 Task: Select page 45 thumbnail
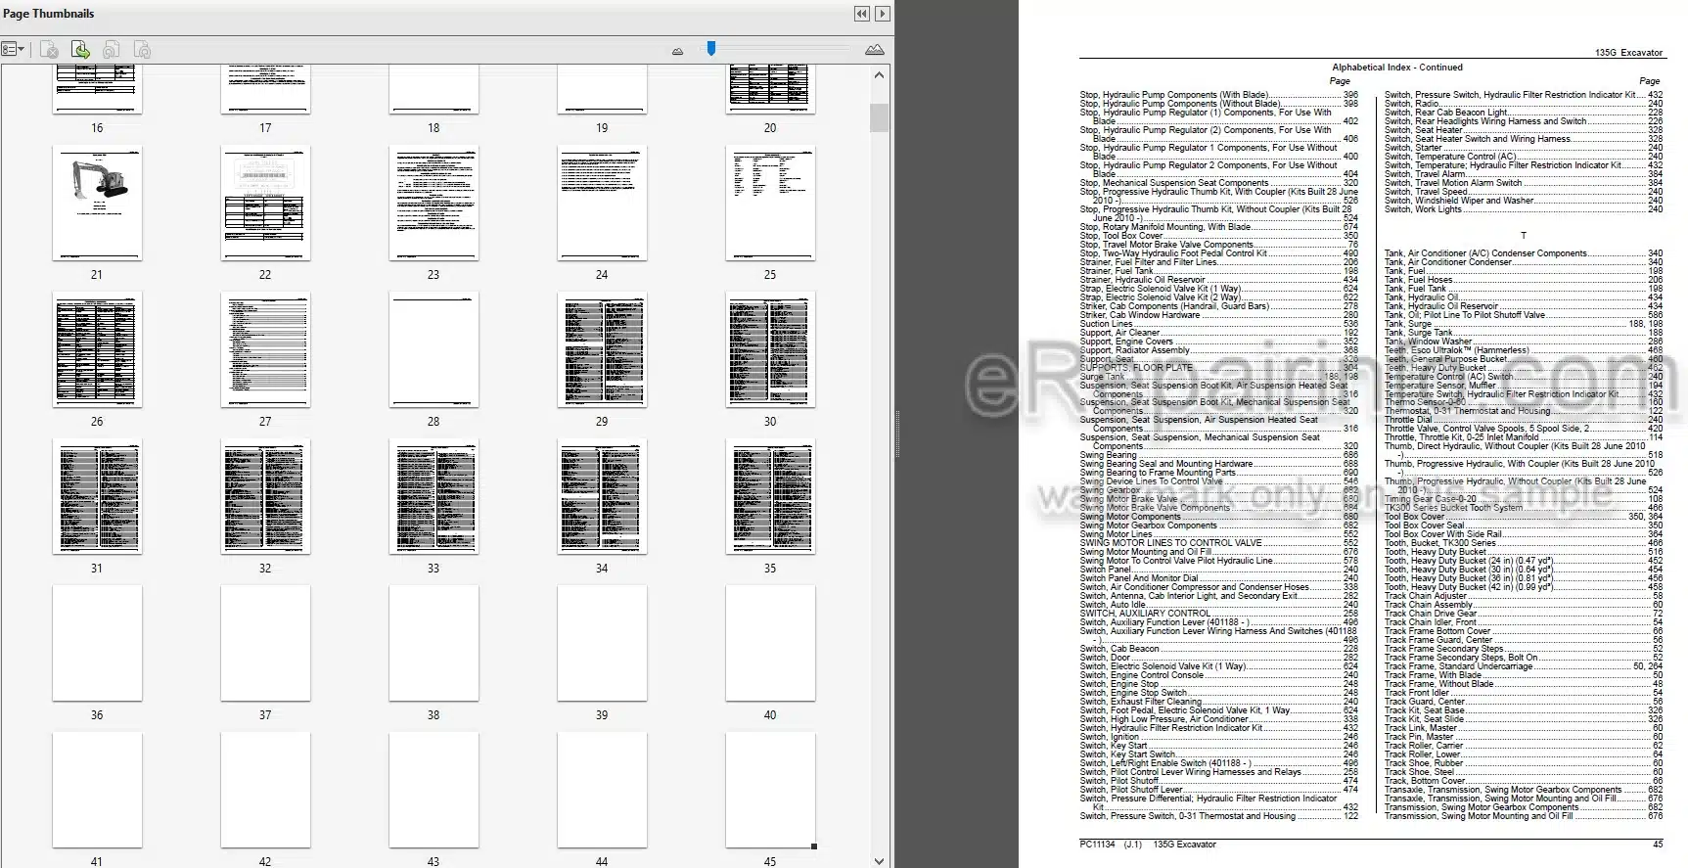(770, 791)
